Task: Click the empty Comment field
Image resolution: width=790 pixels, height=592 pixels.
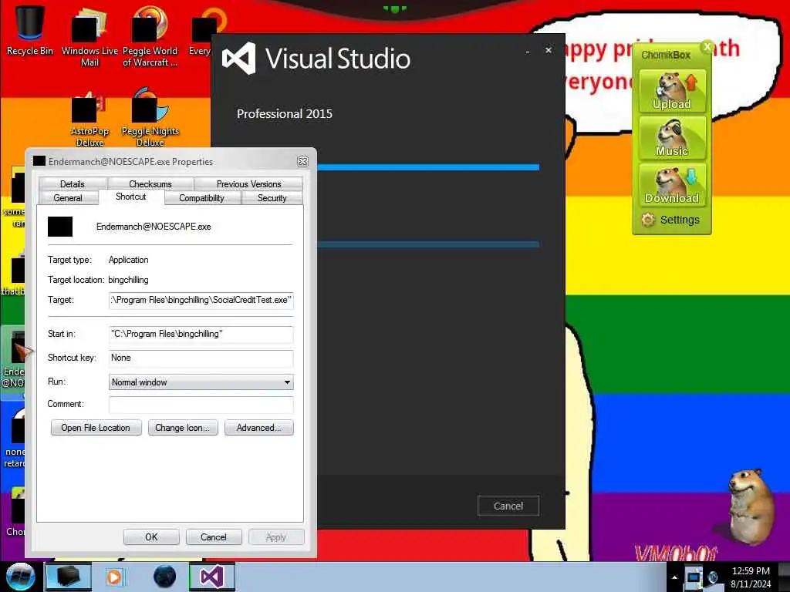Action: pos(201,404)
